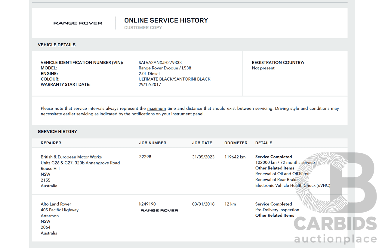Select address 405 Pacific Highway

point(60,210)
